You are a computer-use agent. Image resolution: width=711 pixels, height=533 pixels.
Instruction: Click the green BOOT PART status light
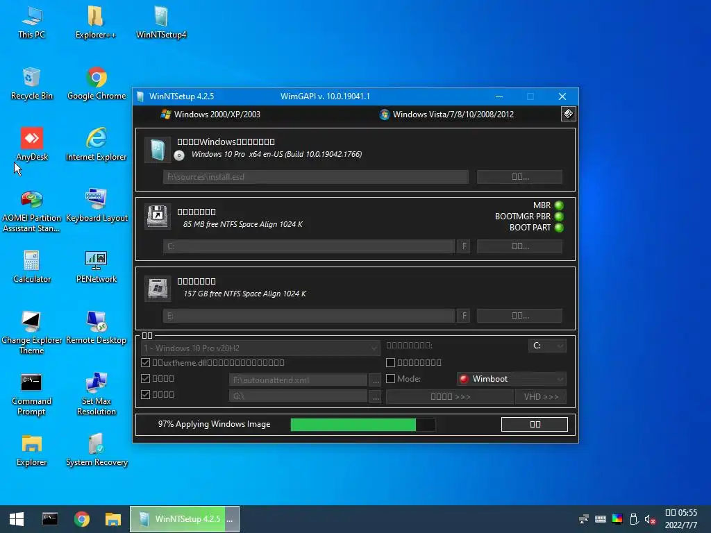pyautogui.click(x=559, y=228)
